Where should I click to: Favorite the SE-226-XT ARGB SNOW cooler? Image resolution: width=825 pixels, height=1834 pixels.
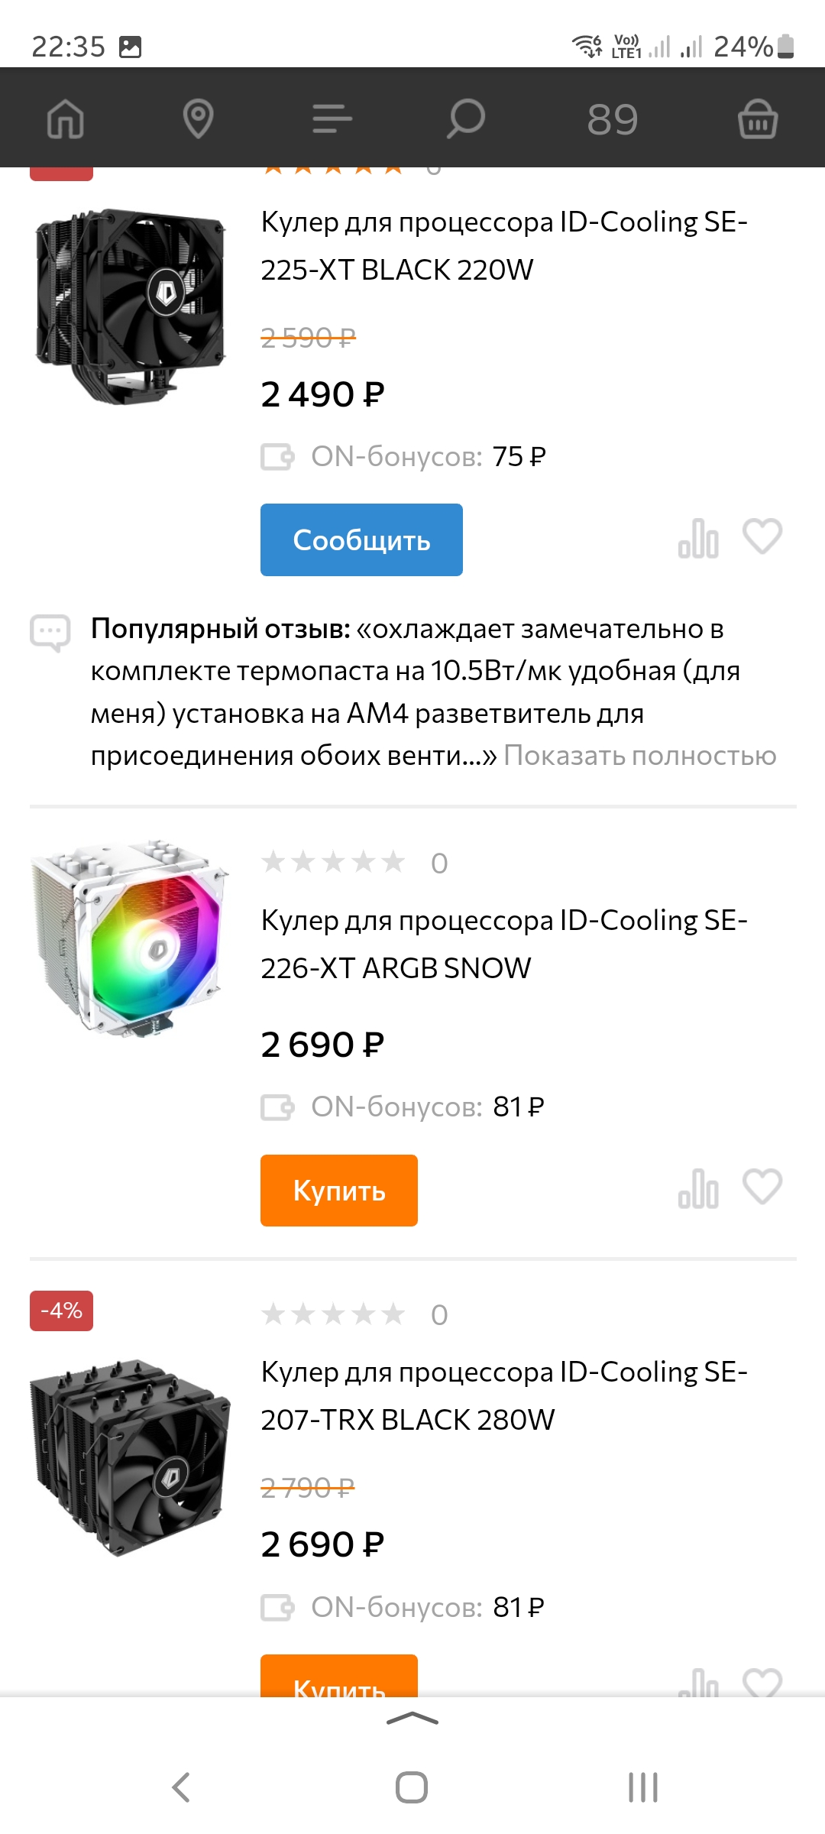[762, 1187]
